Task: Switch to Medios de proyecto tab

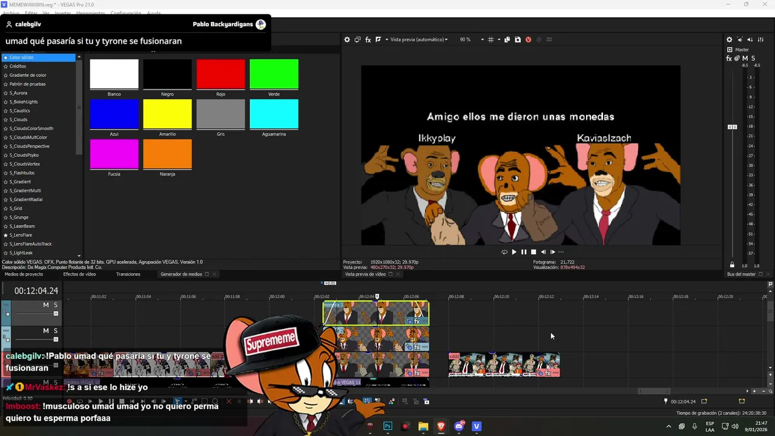Action: [24, 274]
